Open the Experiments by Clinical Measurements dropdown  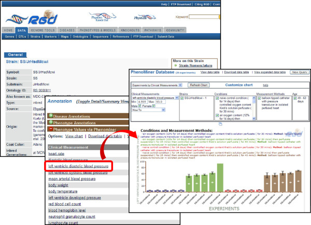pyautogui.click(x=157, y=85)
